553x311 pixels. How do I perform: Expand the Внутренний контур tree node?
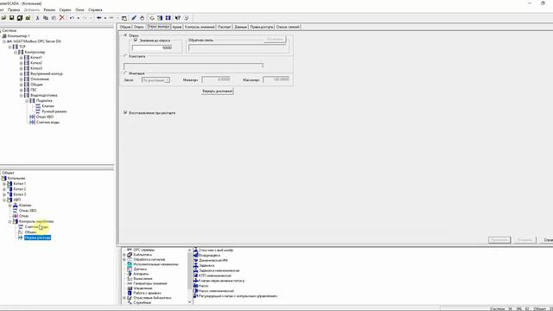pos(21,73)
